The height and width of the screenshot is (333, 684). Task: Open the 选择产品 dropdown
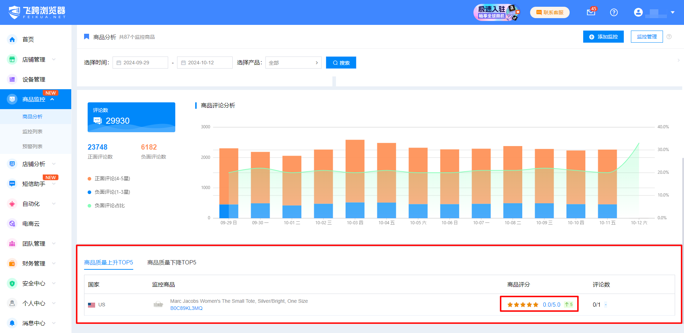pos(293,63)
